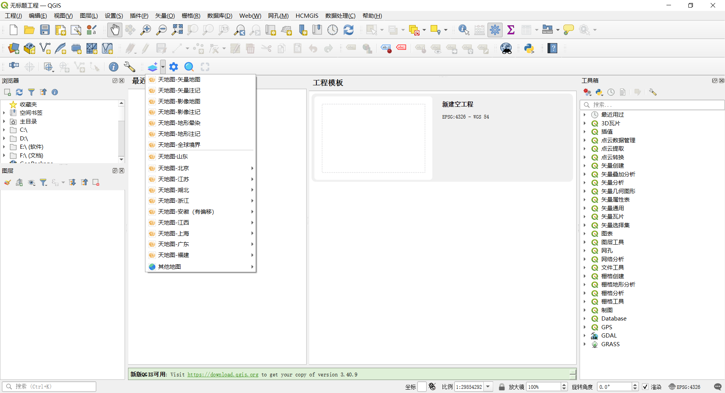725x393 pixels.
Task: Click the Identify Features tool icon
Action: pyautogui.click(x=463, y=30)
